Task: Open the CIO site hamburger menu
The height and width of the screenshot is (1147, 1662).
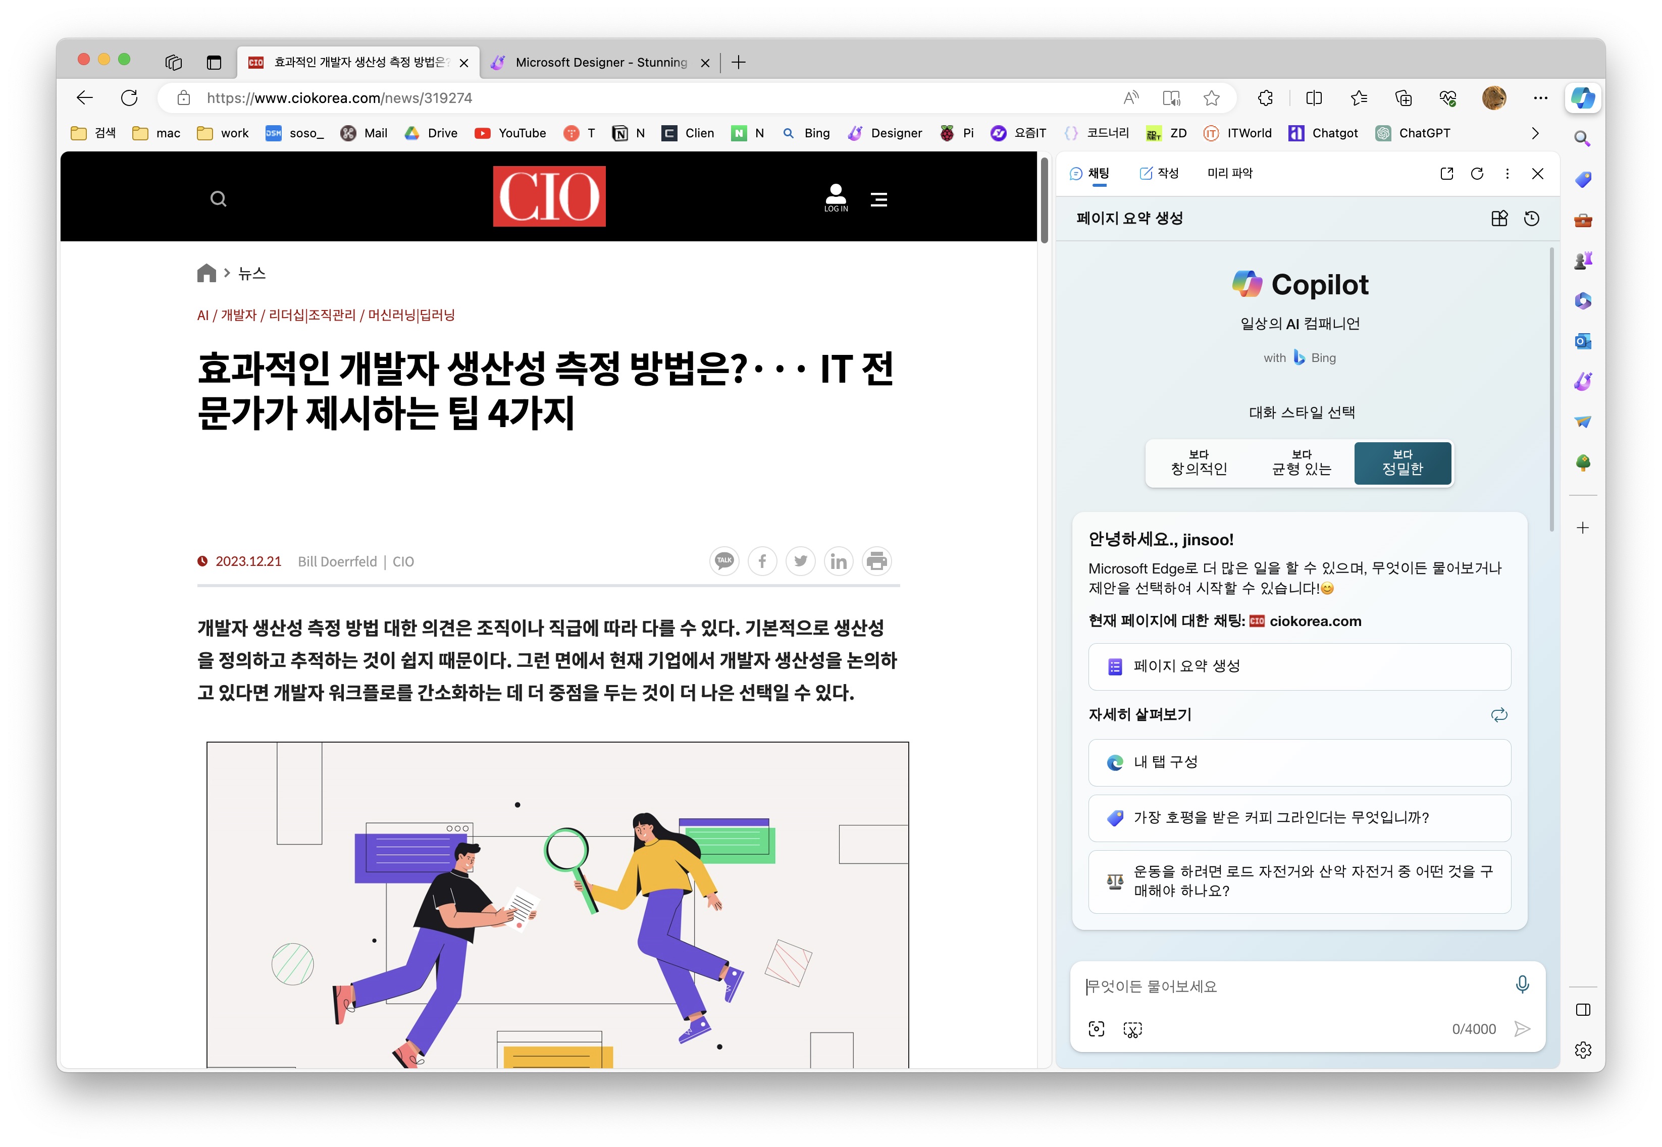Action: point(878,199)
